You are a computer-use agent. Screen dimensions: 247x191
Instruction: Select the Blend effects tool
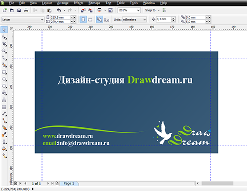(x=4, y=128)
